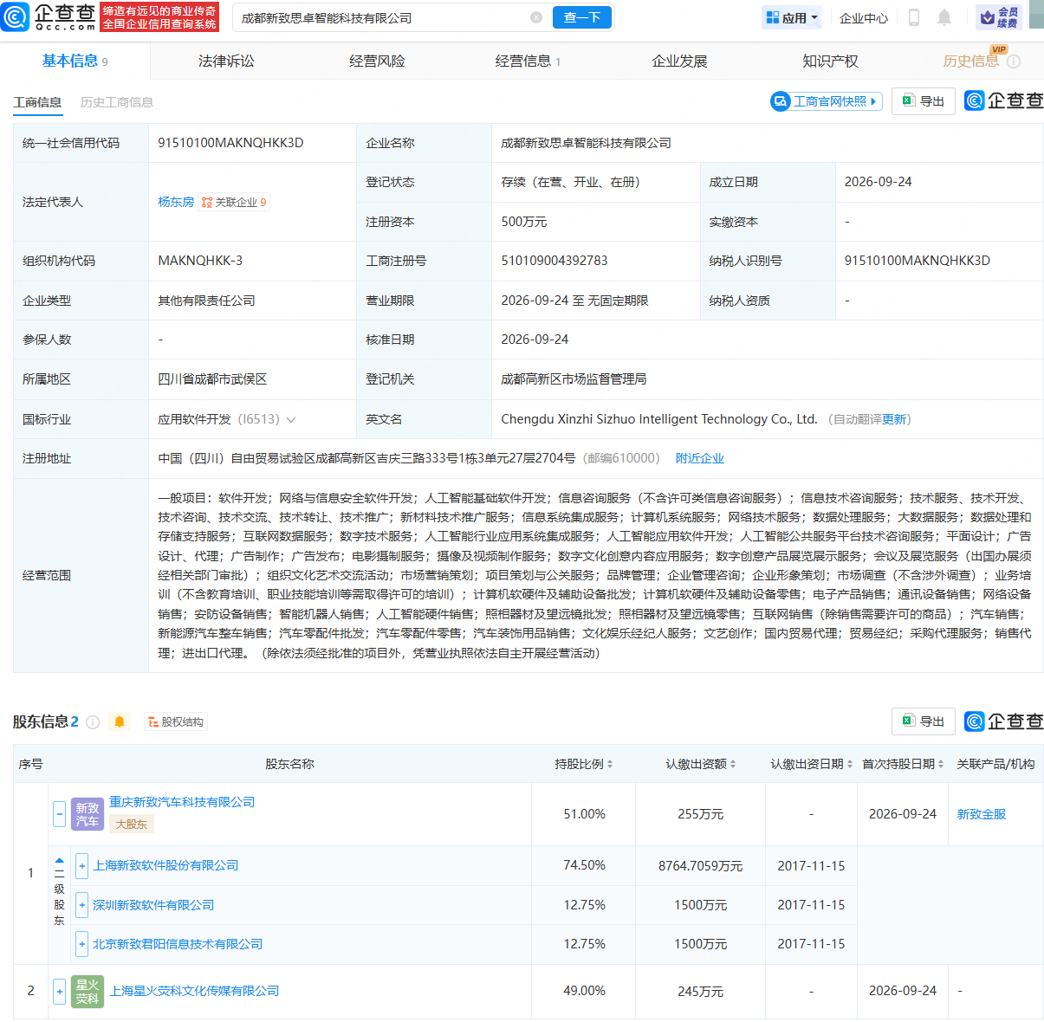
Task: Open 工商官网快照 snapshot button
Action: tap(827, 101)
